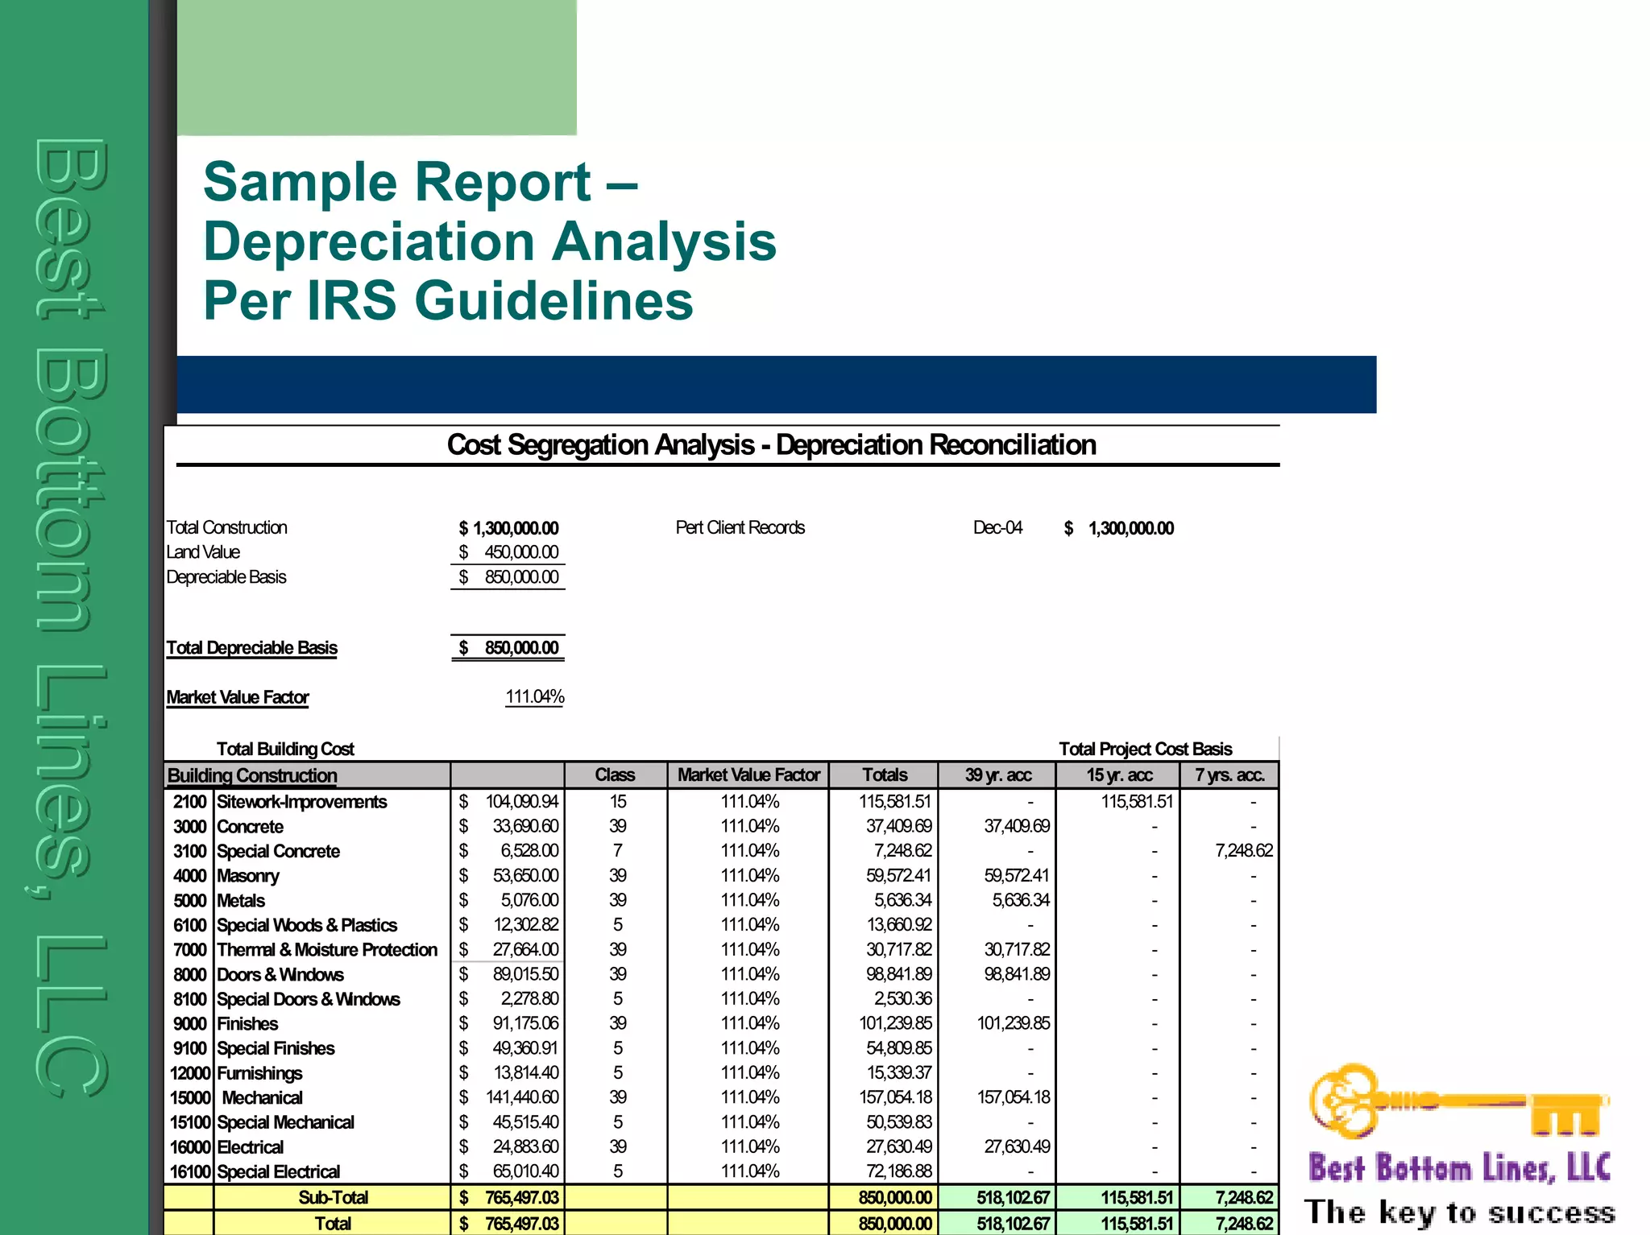The image size is (1650, 1235).
Task: Select the 'Special Concrete' row name
Action: tap(278, 851)
